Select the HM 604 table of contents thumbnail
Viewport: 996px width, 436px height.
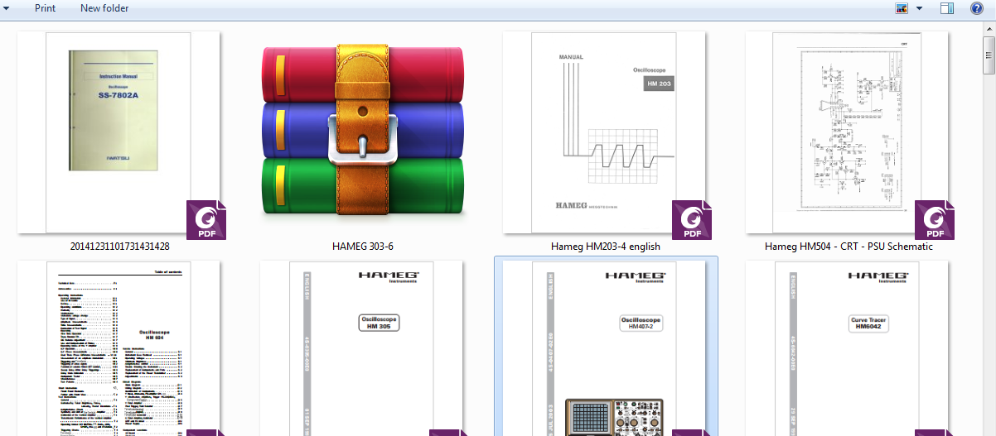point(118,348)
